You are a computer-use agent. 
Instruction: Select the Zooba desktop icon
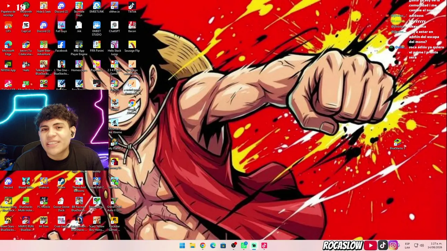114,105
